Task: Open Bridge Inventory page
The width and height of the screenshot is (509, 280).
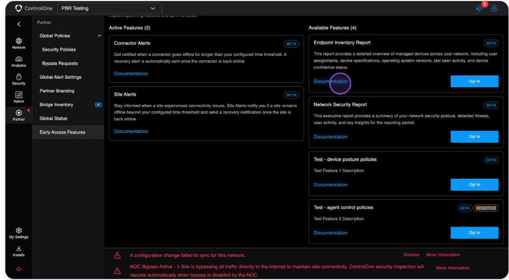Action: click(56, 104)
